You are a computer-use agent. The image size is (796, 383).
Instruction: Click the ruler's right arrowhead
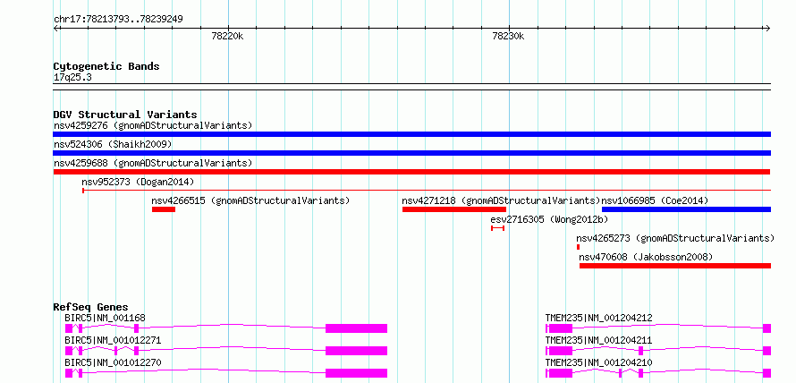click(767, 28)
